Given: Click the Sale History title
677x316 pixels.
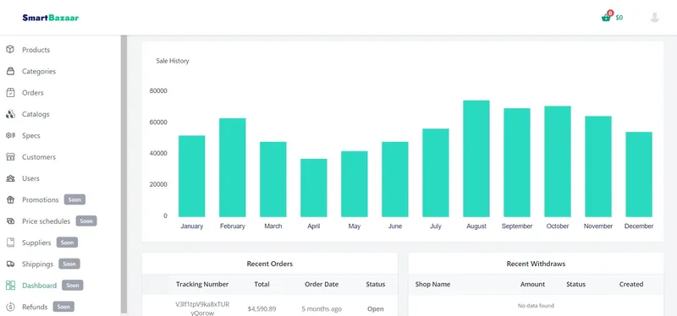Looking at the screenshot, I should click(x=173, y=61).
